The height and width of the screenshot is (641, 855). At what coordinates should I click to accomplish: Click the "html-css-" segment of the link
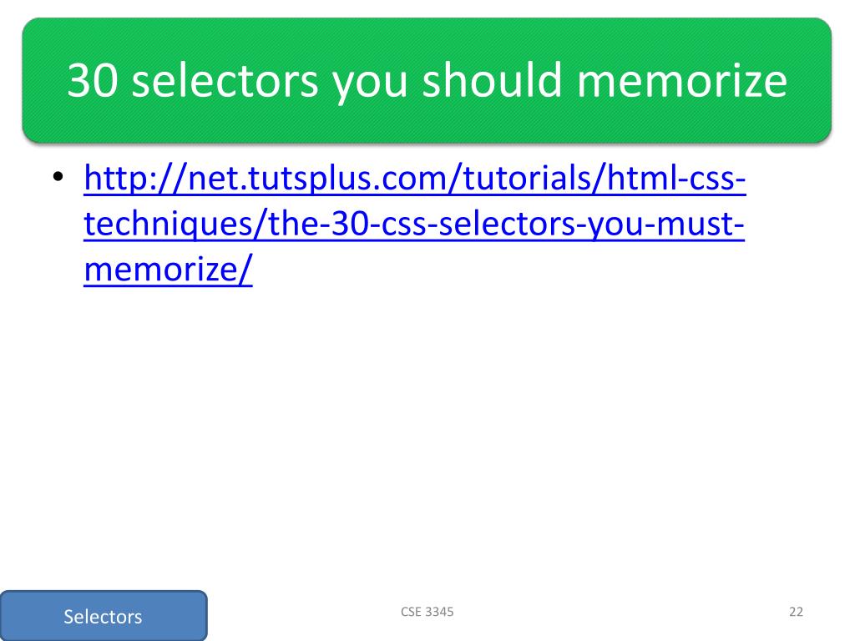(x=676, y=178)
